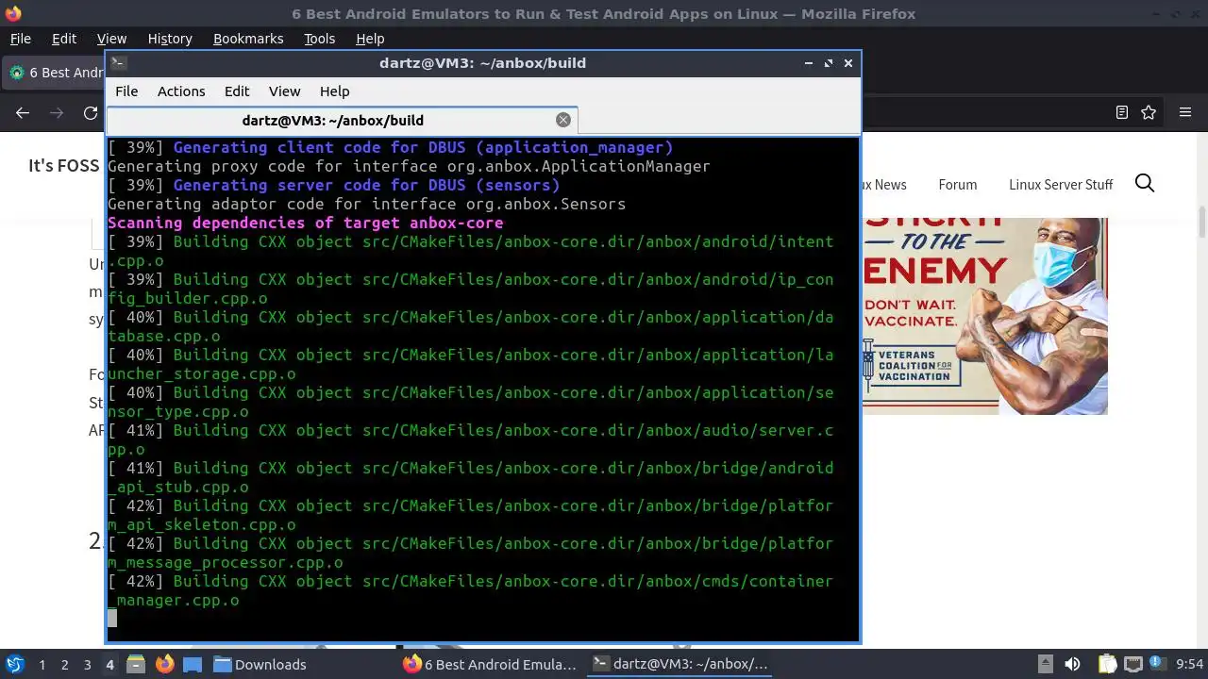This screenshot has width=1208, height=679.
Task: Go forward in Firefox
Action: (x=57, y=112)
